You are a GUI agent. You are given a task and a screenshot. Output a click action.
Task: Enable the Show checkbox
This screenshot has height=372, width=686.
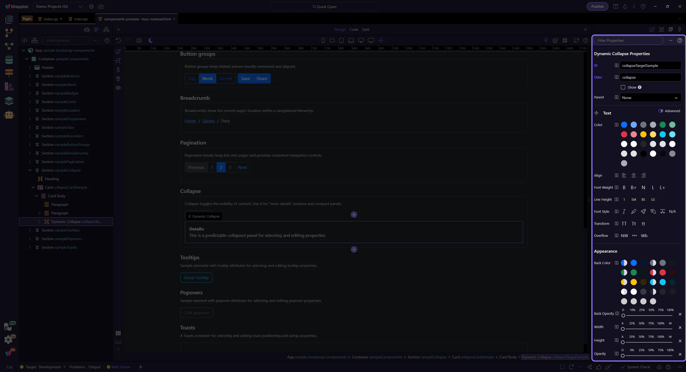tap(623, 87)
